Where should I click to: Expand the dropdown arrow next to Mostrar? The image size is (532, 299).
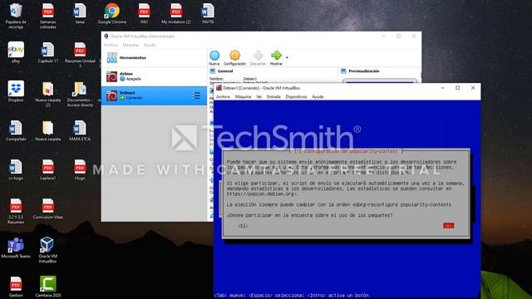(287, 57)
